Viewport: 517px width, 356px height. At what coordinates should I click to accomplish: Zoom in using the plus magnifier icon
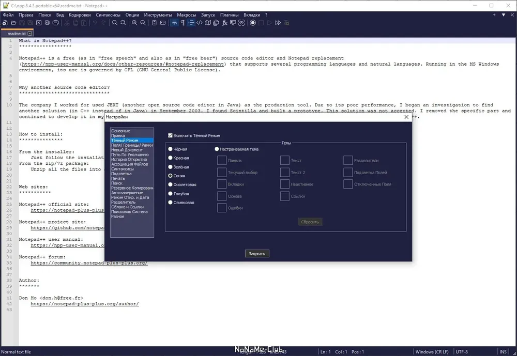tap(134, 23)
